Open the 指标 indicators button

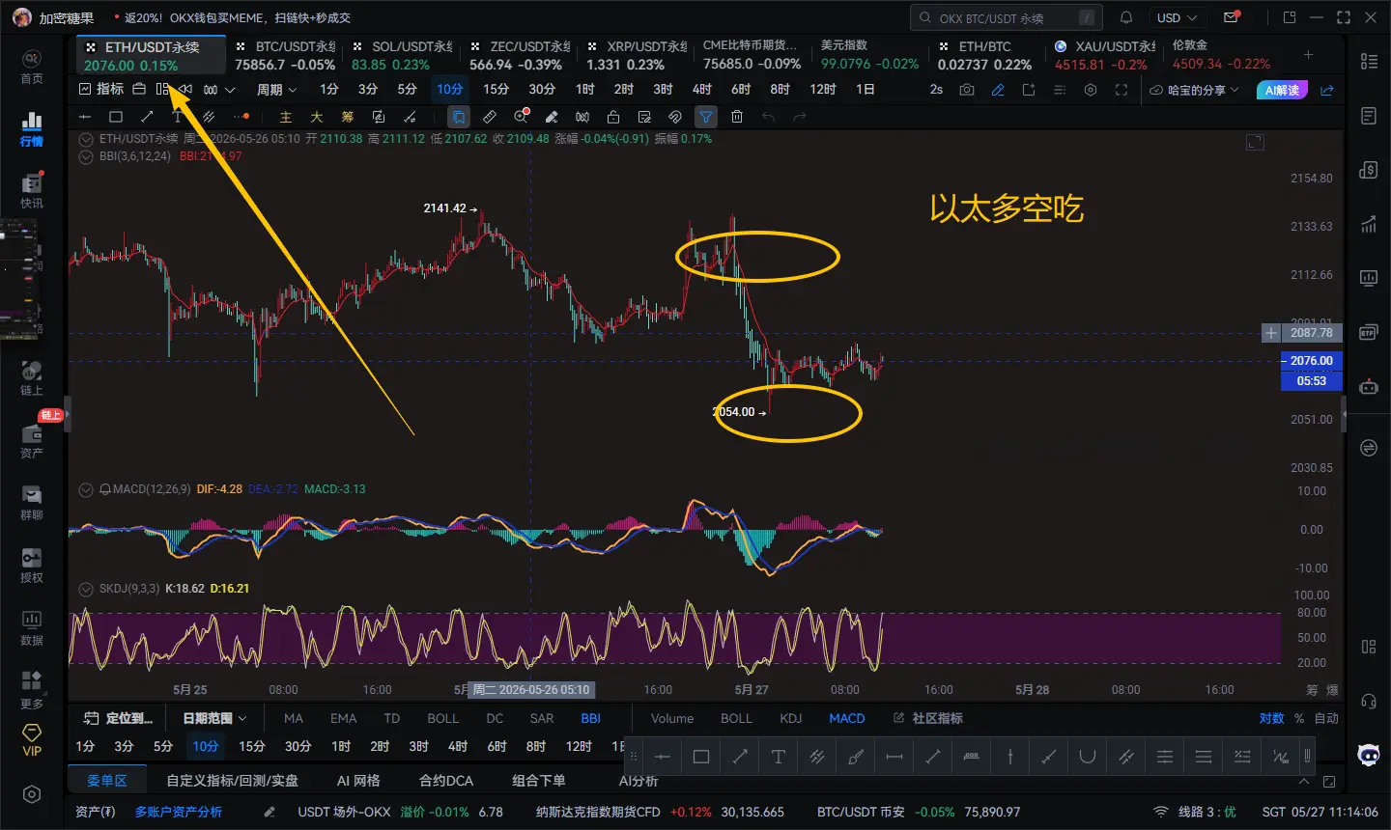pos(101,90)
